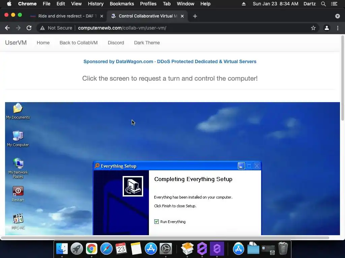Open the tab search dropdown arrow
Screen dimensions: 345x258
pos(337,16)
